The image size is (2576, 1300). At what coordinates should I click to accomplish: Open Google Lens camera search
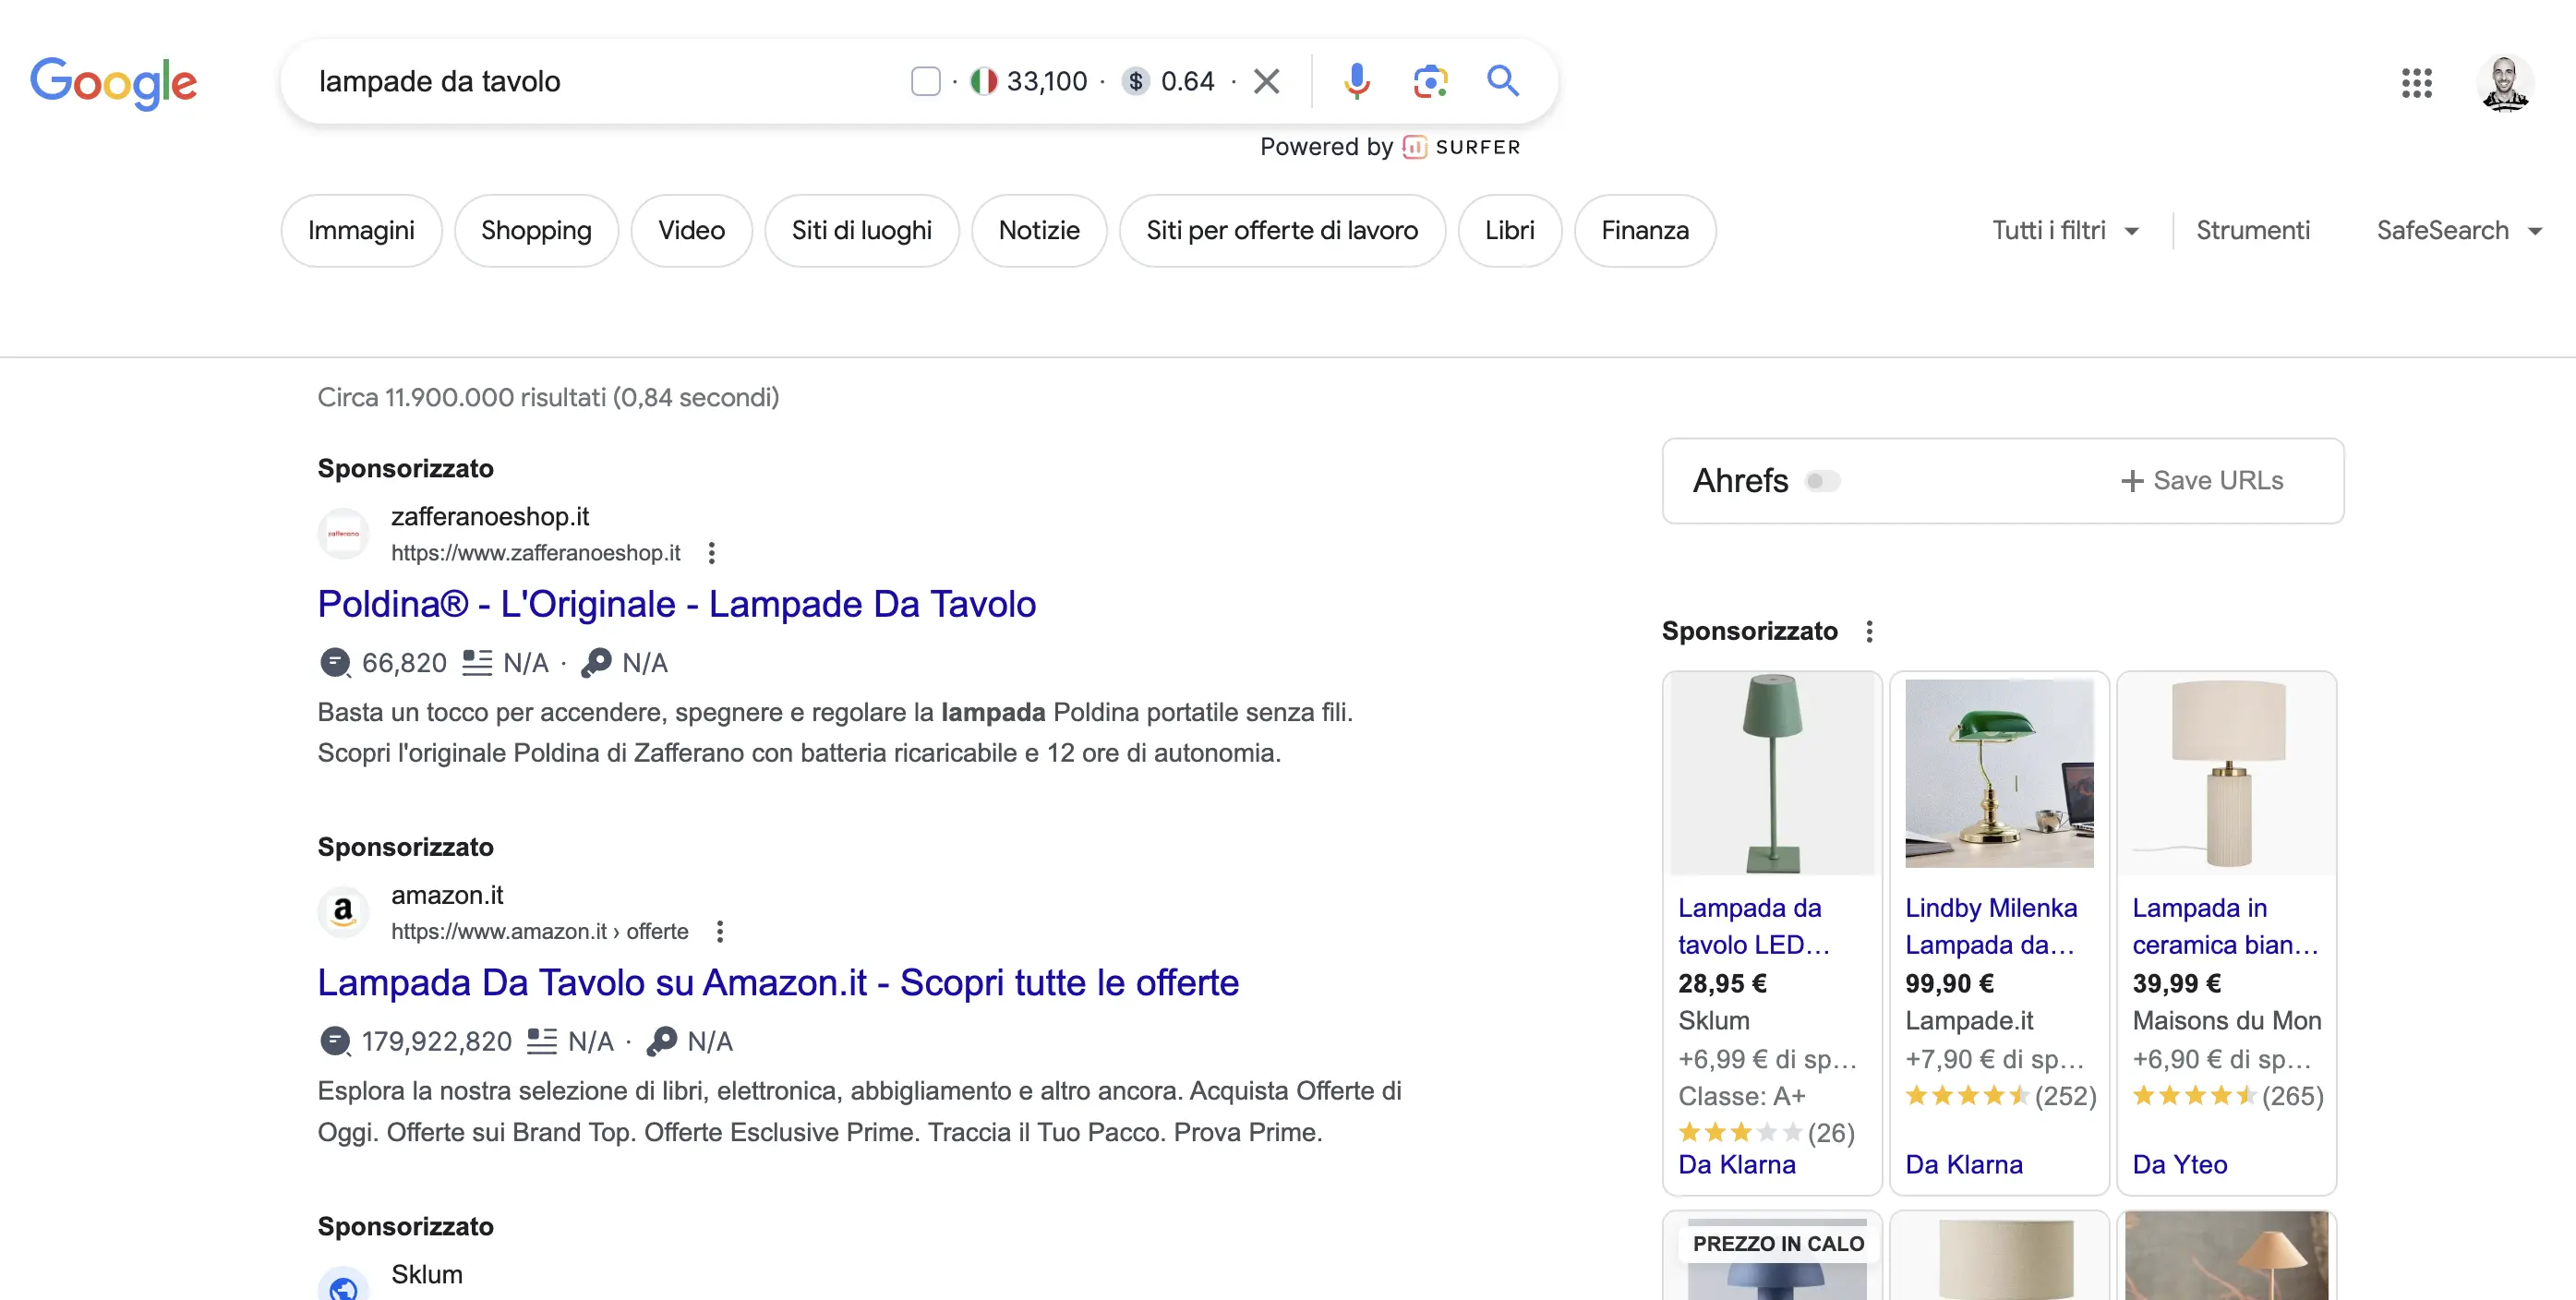point(1430,81)
